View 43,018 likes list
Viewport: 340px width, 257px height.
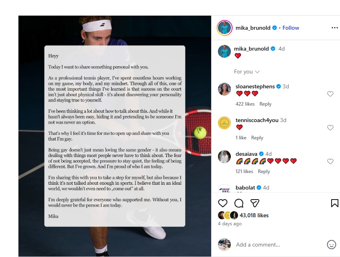tap(254, 215)
